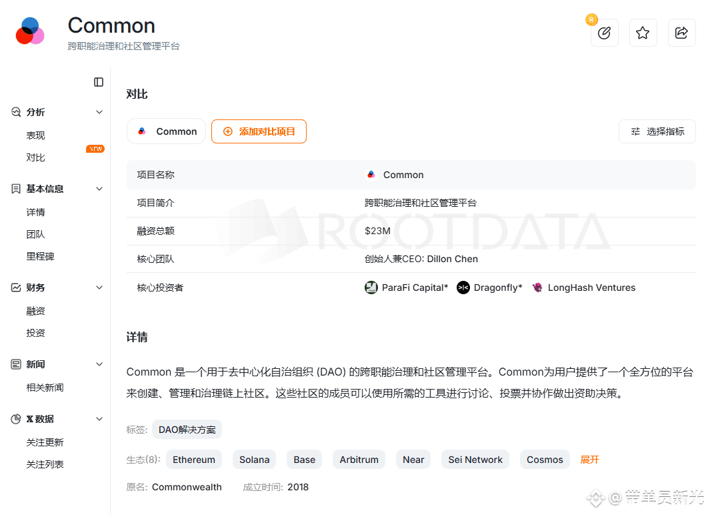The image size is (710, 515).
Task: Open the share icon button
Action: click(x=681, y=33)
